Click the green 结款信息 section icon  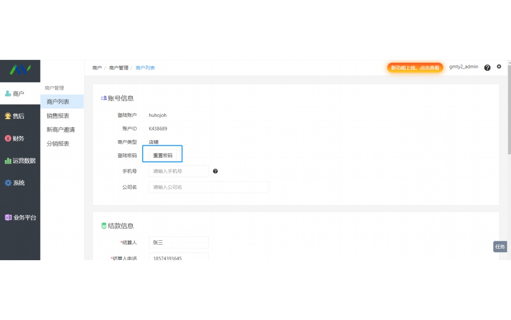(x=104, y=226)
